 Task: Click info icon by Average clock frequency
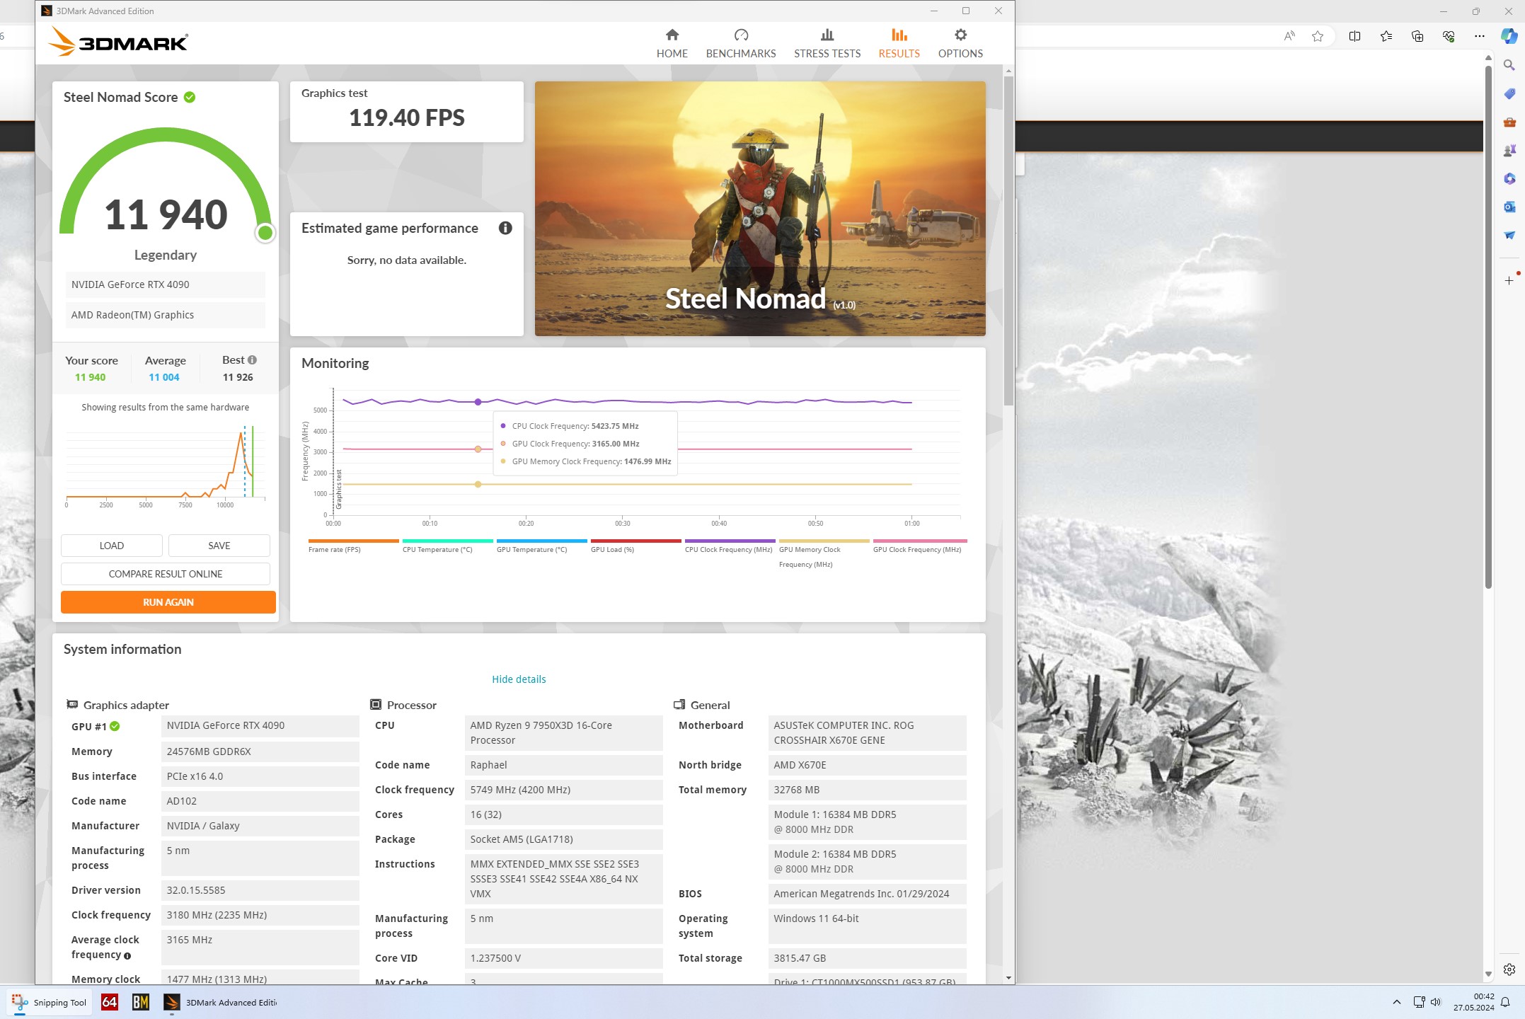click(x=127, y=956)
